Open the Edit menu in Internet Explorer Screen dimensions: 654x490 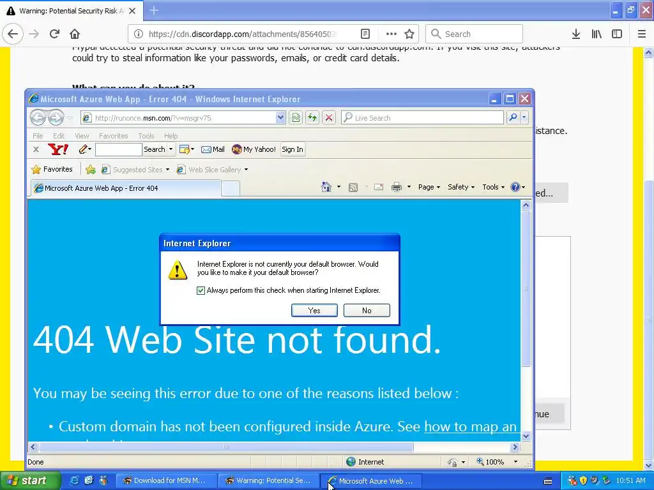(58, 136)
